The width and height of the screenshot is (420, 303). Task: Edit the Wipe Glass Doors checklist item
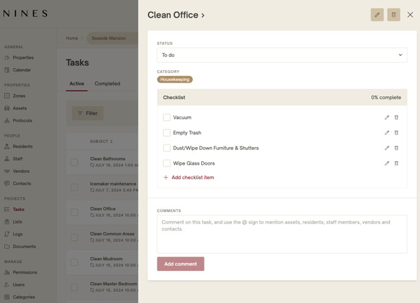point(387,163)
